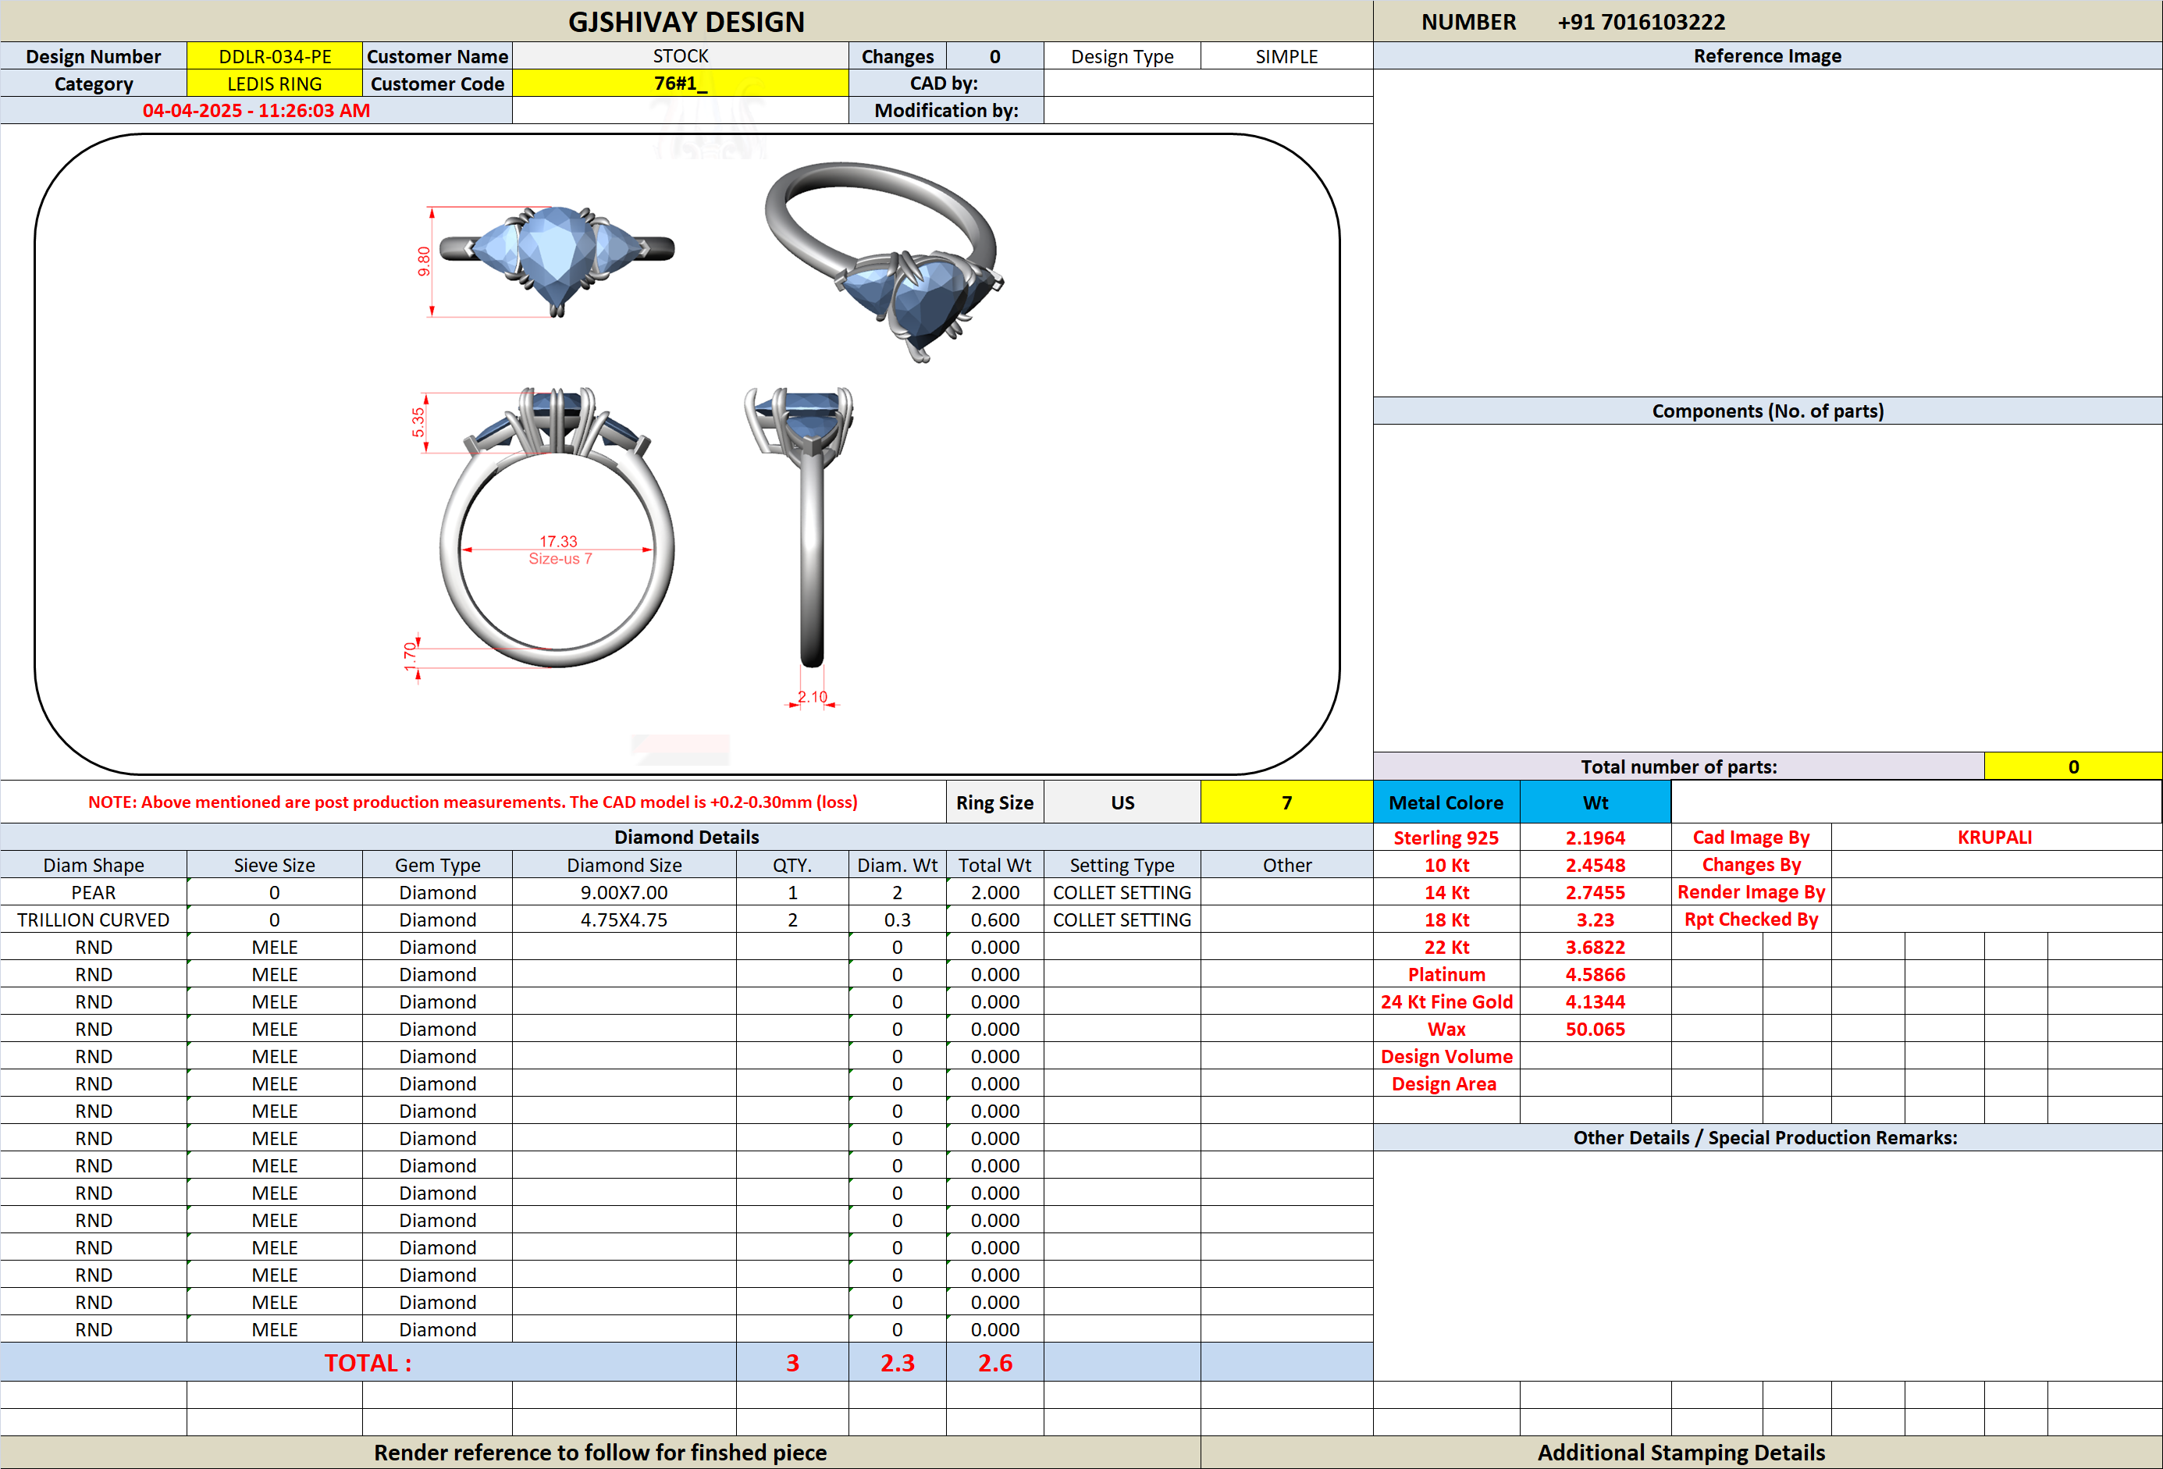Click the empty Modification by value cell
2163x1469 pixels.
1208,110
